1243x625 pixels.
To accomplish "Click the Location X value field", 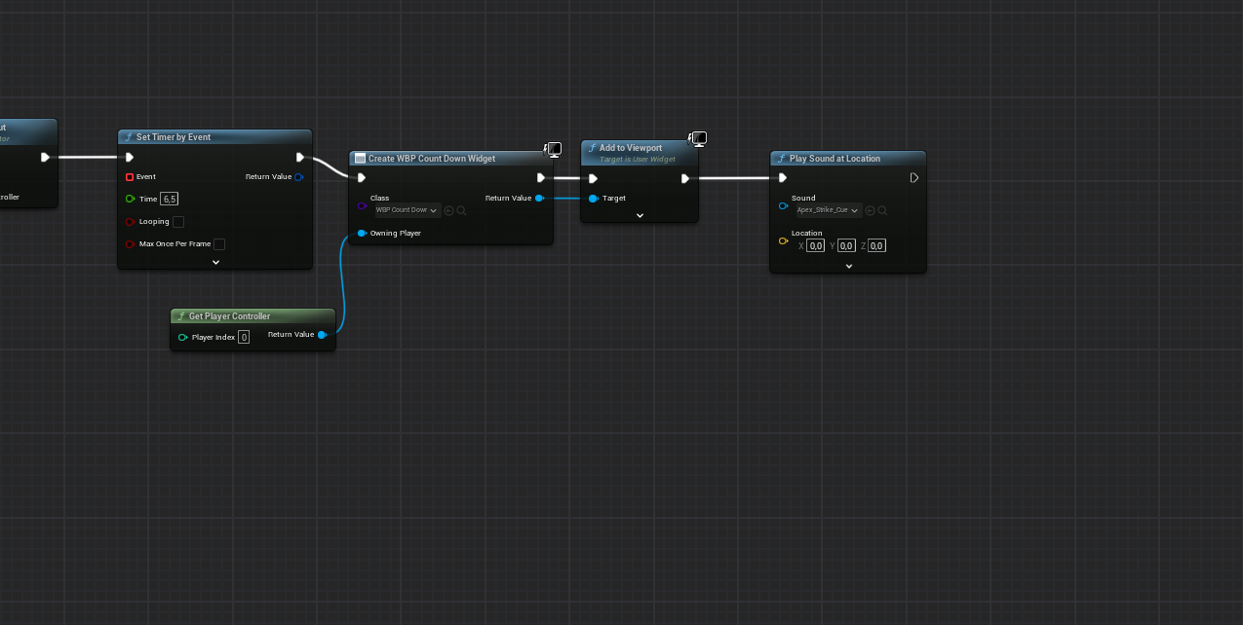I will [816, 246].
